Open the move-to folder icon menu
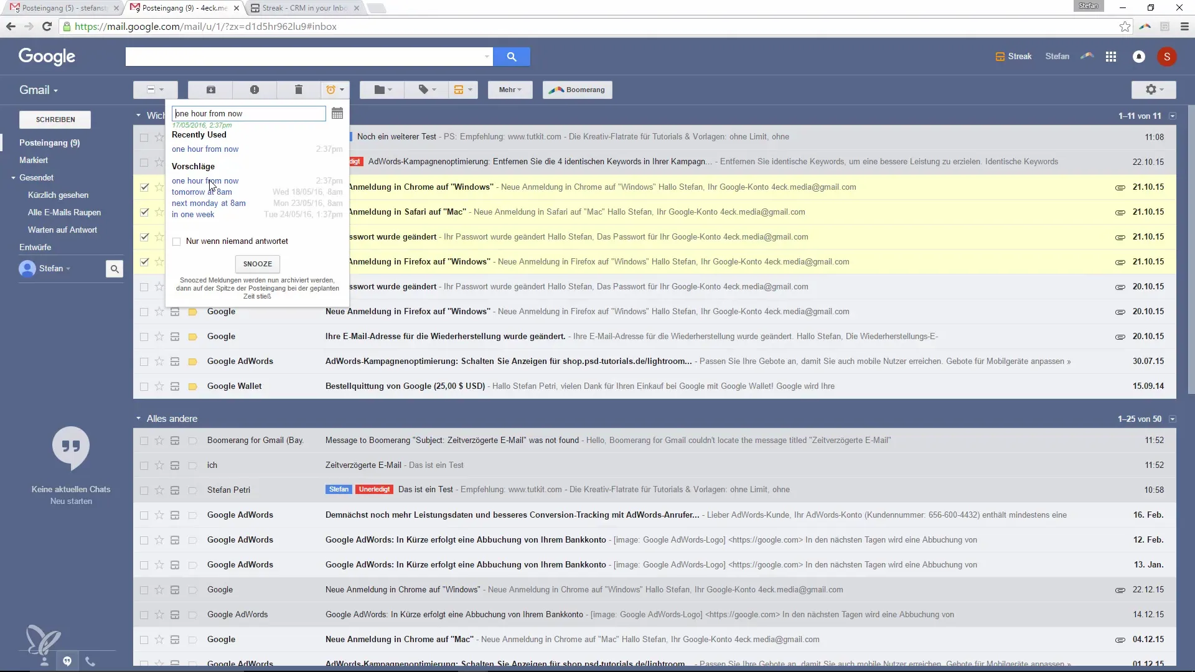The width and height of the screenshot is (1195, 672). [x=382, y=90]
